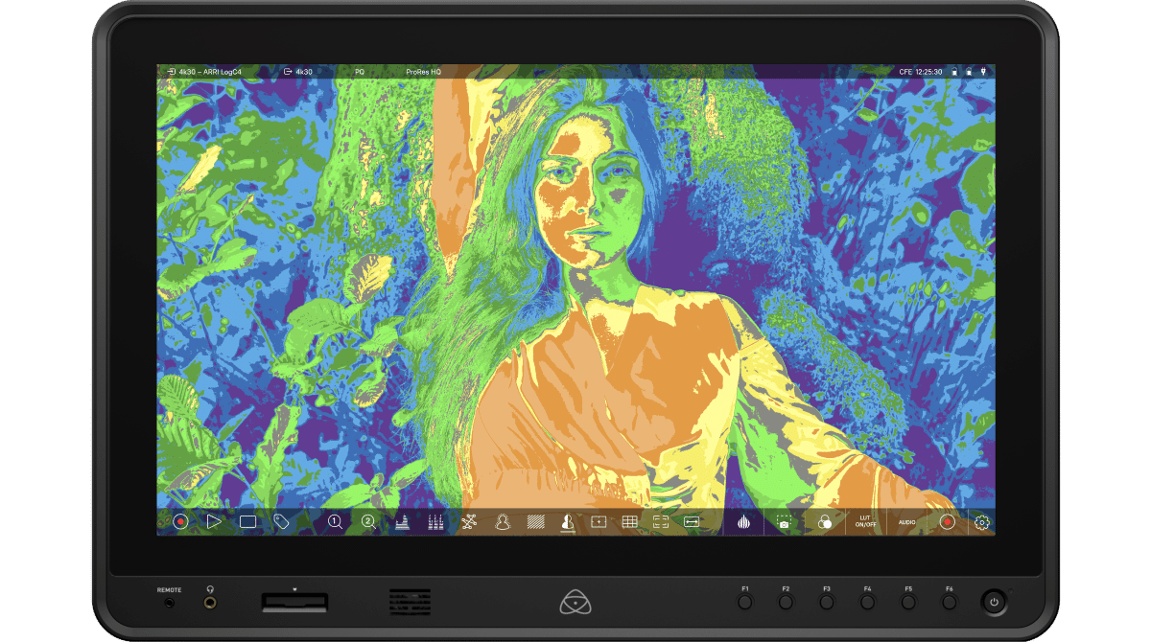The width and height of the screenshot is (1151, 642).
Task: Open settings with the gear icon
Action: tap(981, 522)
